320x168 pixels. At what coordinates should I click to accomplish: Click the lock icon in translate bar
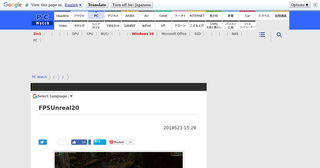tap(27, 5)
